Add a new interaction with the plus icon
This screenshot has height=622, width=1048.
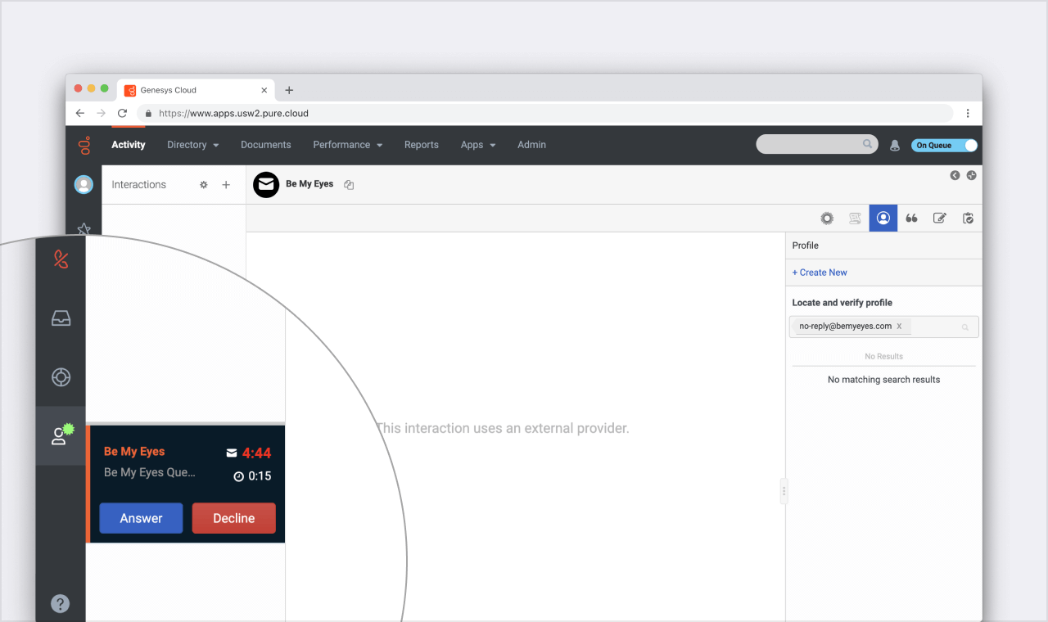[226, 185]
